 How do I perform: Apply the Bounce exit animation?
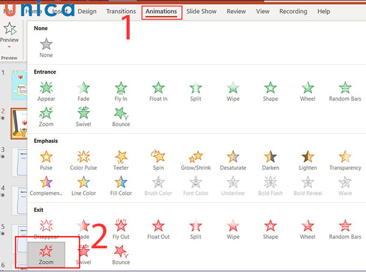[x=121, y=254]
